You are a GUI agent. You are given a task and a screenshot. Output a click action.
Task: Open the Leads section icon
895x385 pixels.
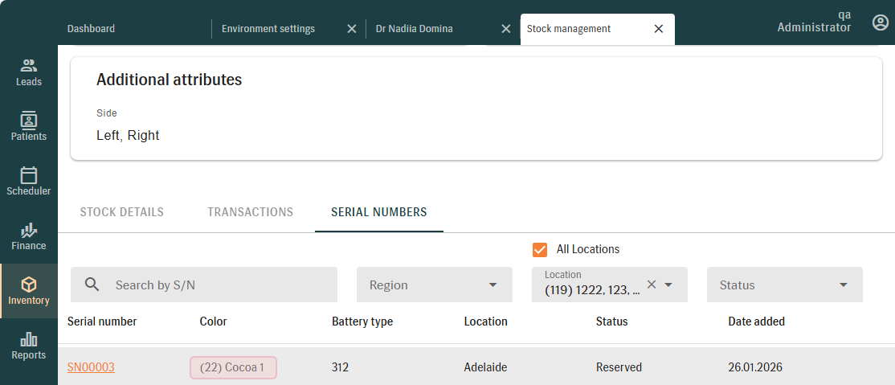click(29, 66)
